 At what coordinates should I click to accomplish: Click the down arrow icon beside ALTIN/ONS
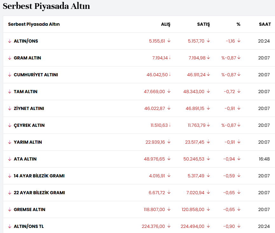[x=10, y=41]
